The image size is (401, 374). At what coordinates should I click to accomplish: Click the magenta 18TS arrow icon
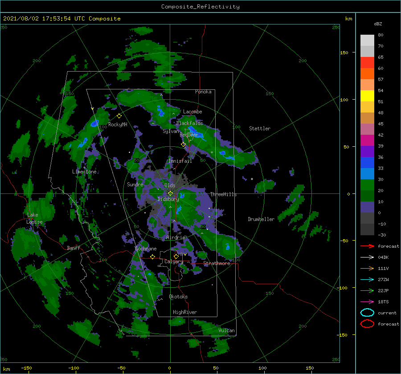367,302
